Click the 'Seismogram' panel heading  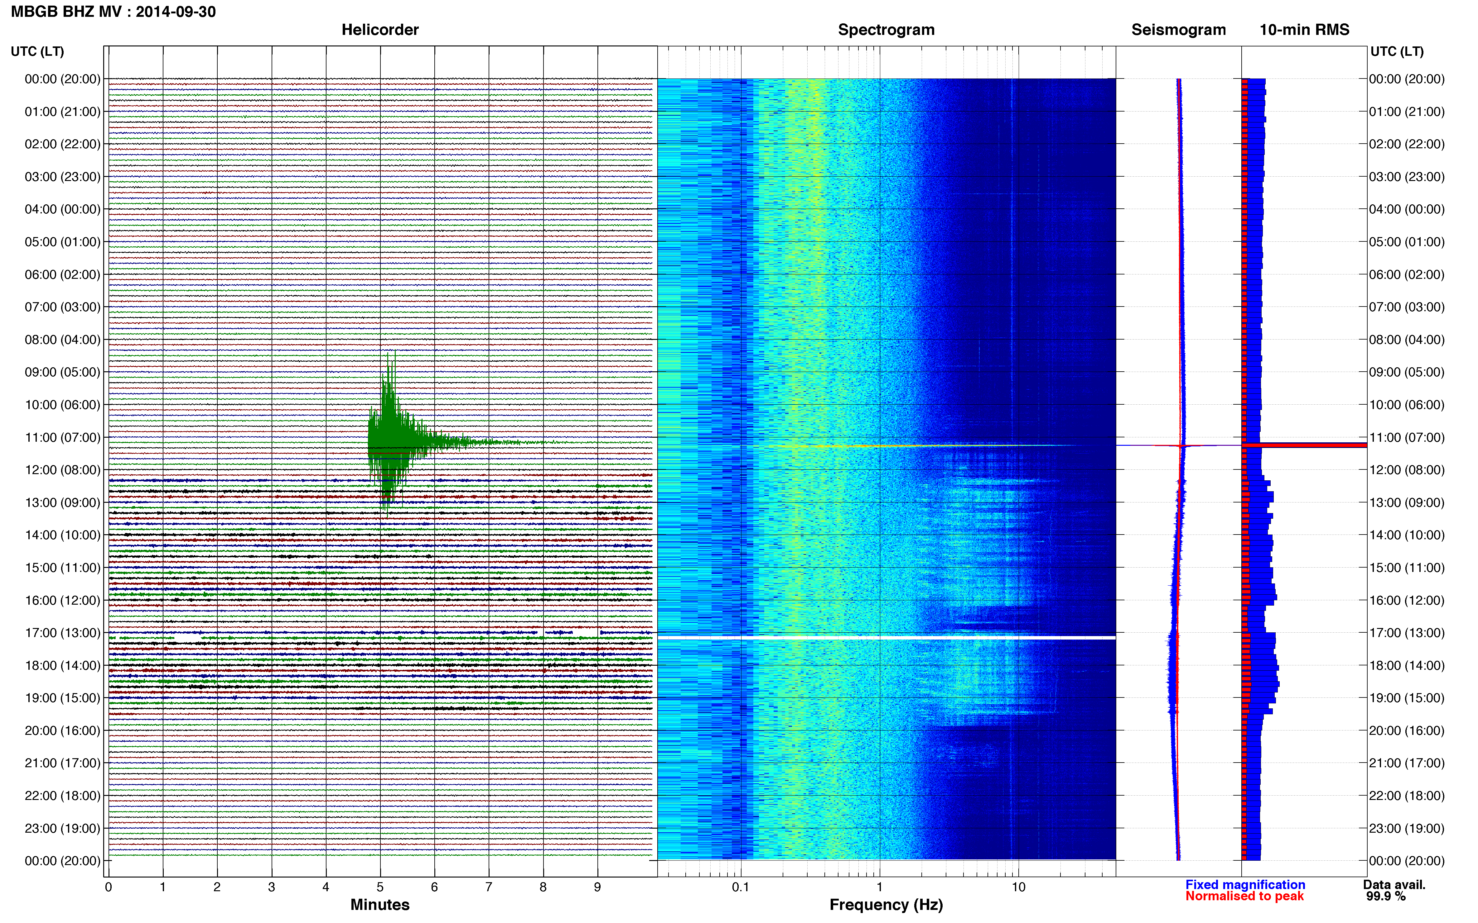pos(1179,30)
